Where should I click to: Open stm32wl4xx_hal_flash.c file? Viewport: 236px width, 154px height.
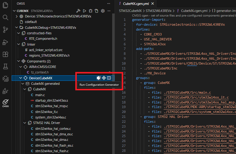point(52,151)
